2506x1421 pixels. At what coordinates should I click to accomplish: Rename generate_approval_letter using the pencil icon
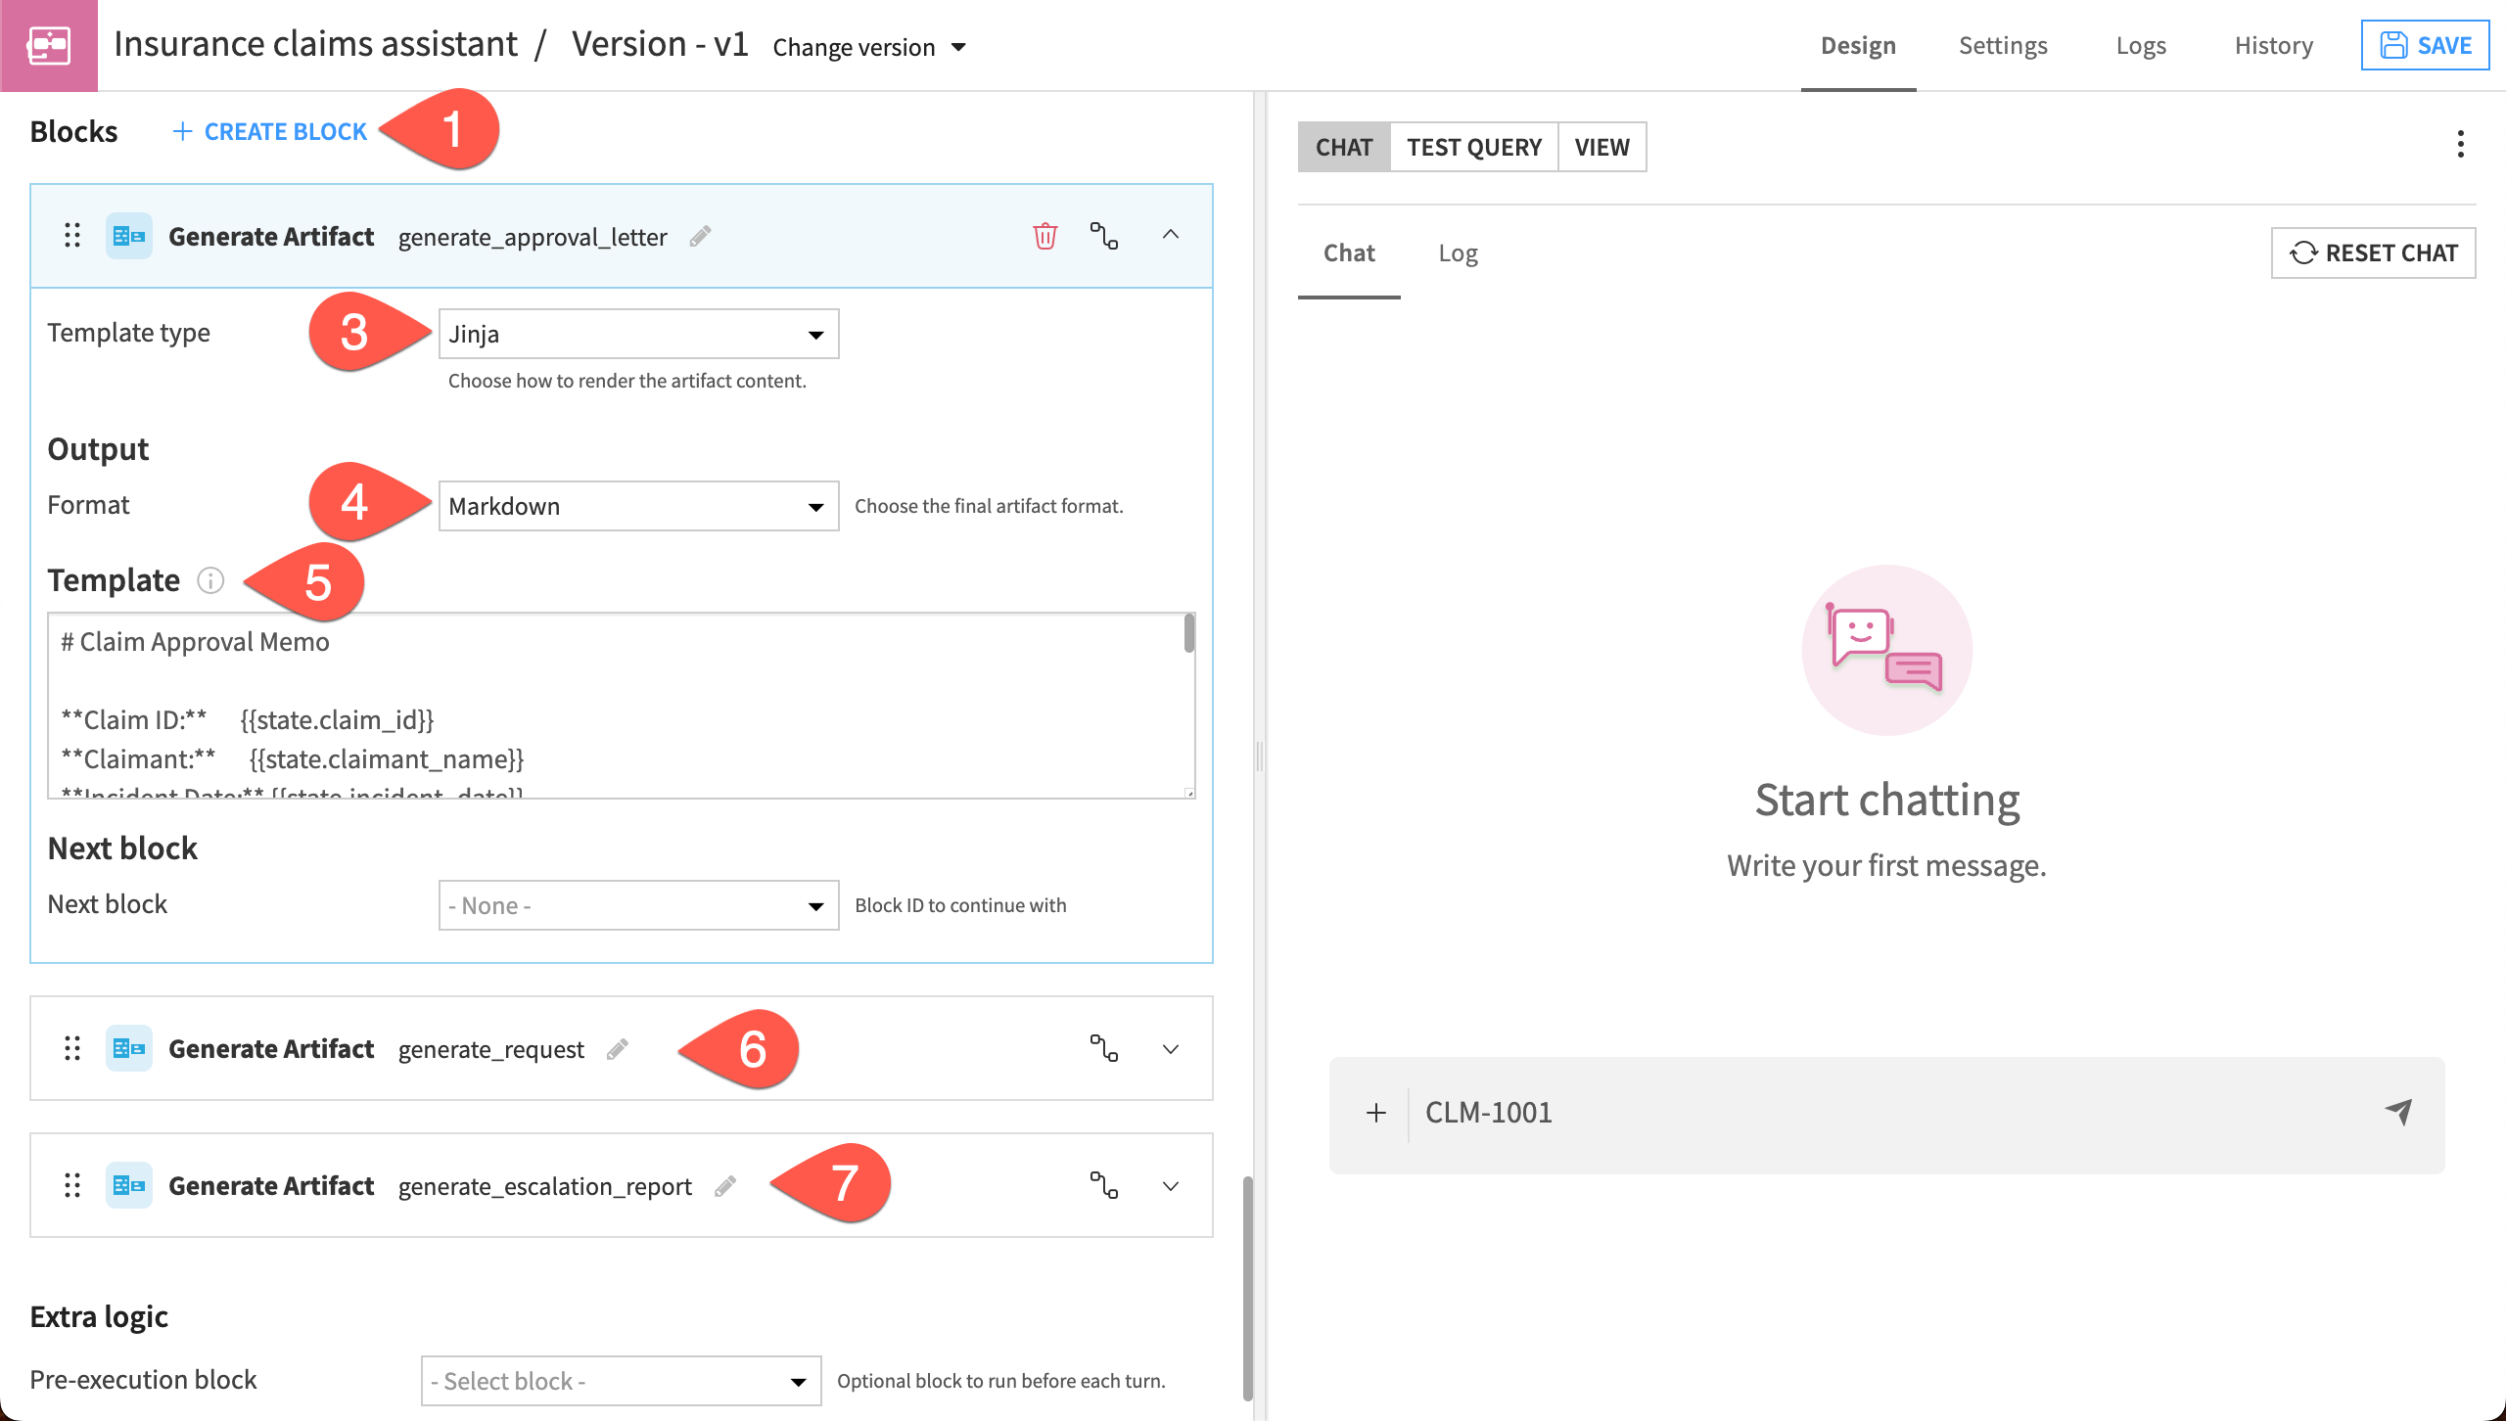701,236
